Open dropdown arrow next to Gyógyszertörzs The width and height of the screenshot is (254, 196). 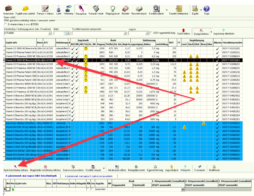click(211, 32)
